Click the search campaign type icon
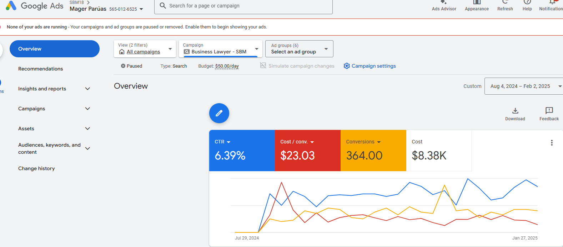The width and height of the screenshot is (563, 247). click(187, 52)
